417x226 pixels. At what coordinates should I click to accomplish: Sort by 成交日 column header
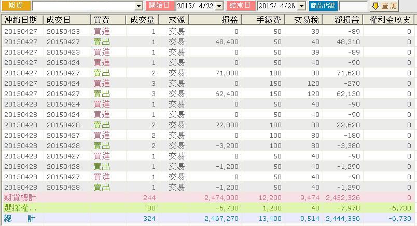(x=67, y=20)
